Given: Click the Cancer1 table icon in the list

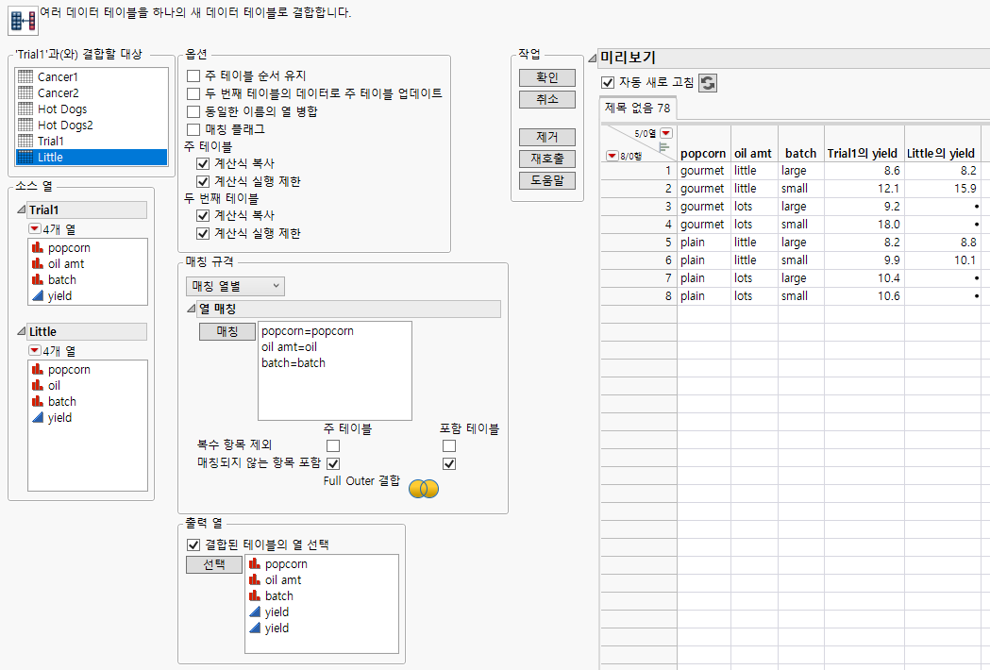Looking at the screenshot, I should pyautogui.click(x=25, y=77).
